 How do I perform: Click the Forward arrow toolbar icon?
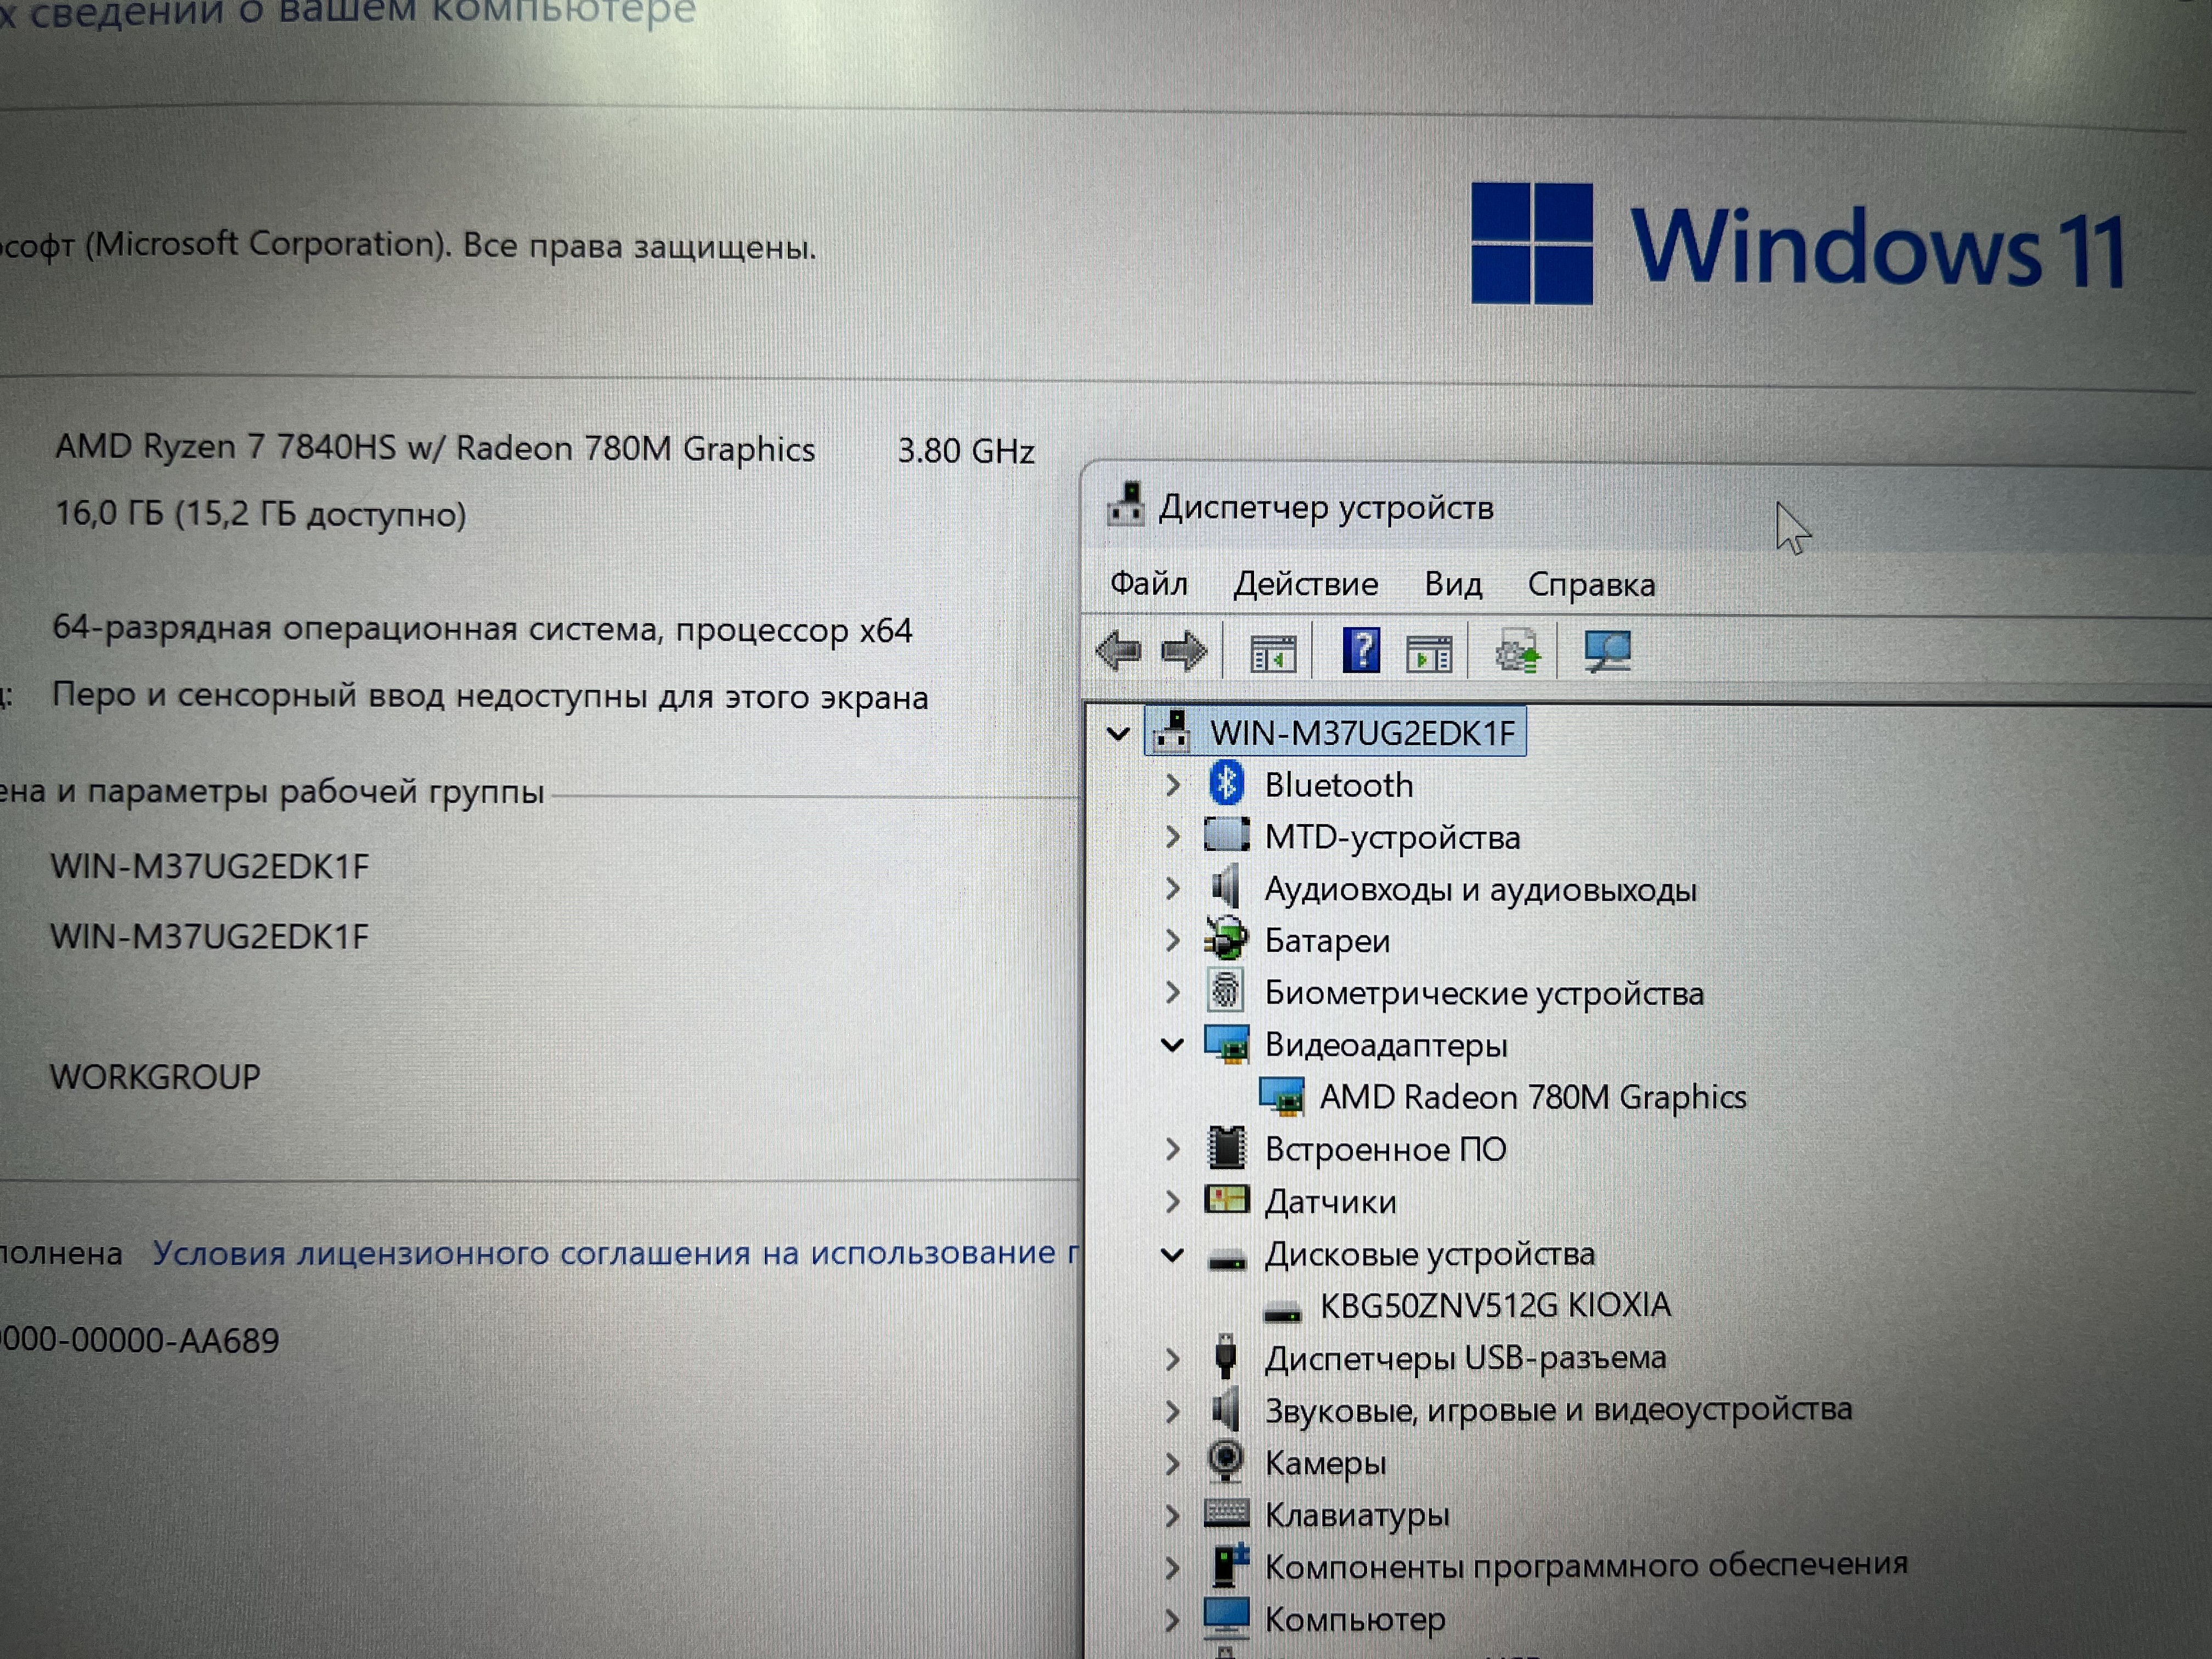pos(1184,652)
